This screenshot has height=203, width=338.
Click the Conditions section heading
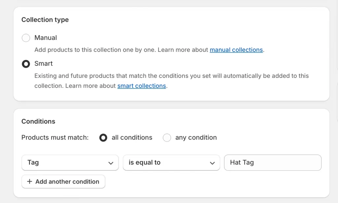38,121
